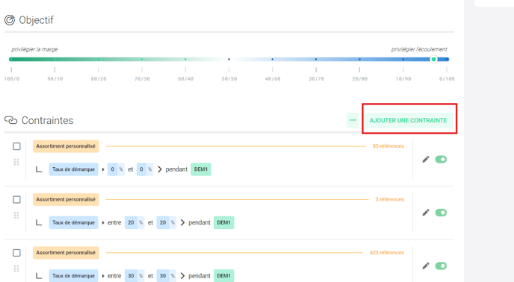Open the three-dots menu beside Contraintes
Viewport: 514px width, 282px height.
pyautogui.click(x=353, y=120)
